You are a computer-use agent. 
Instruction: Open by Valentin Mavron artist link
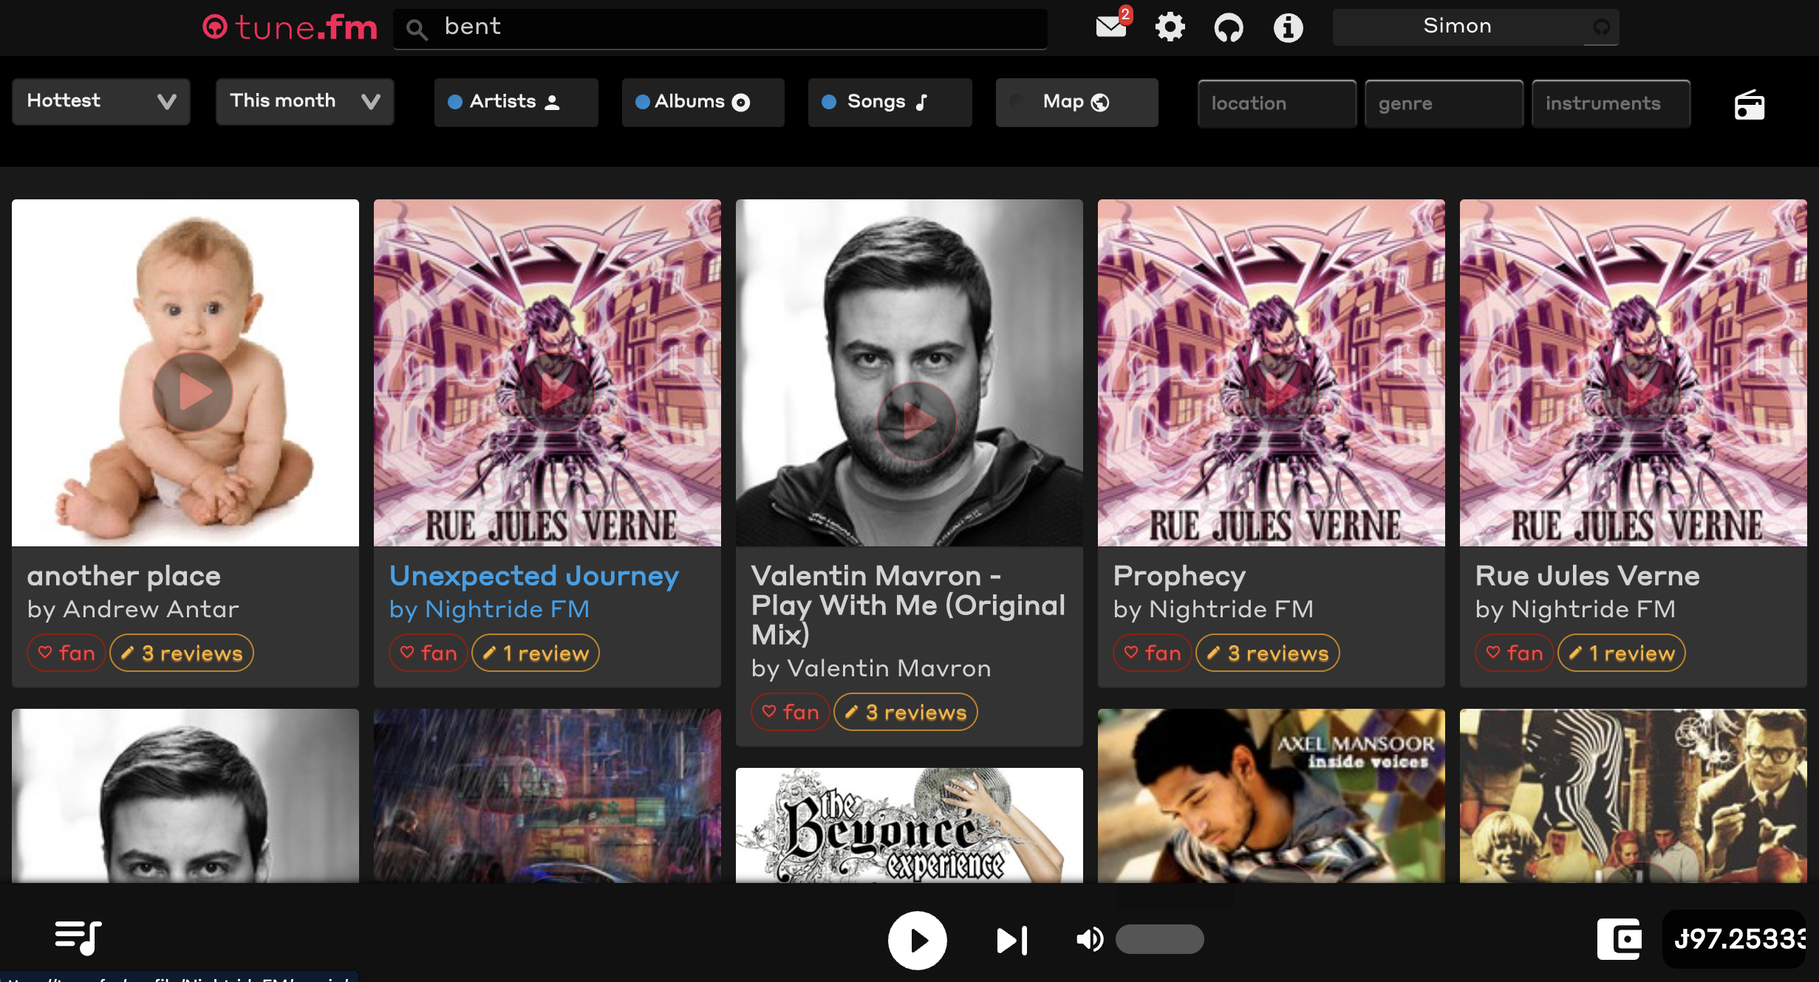coord(871,668)
